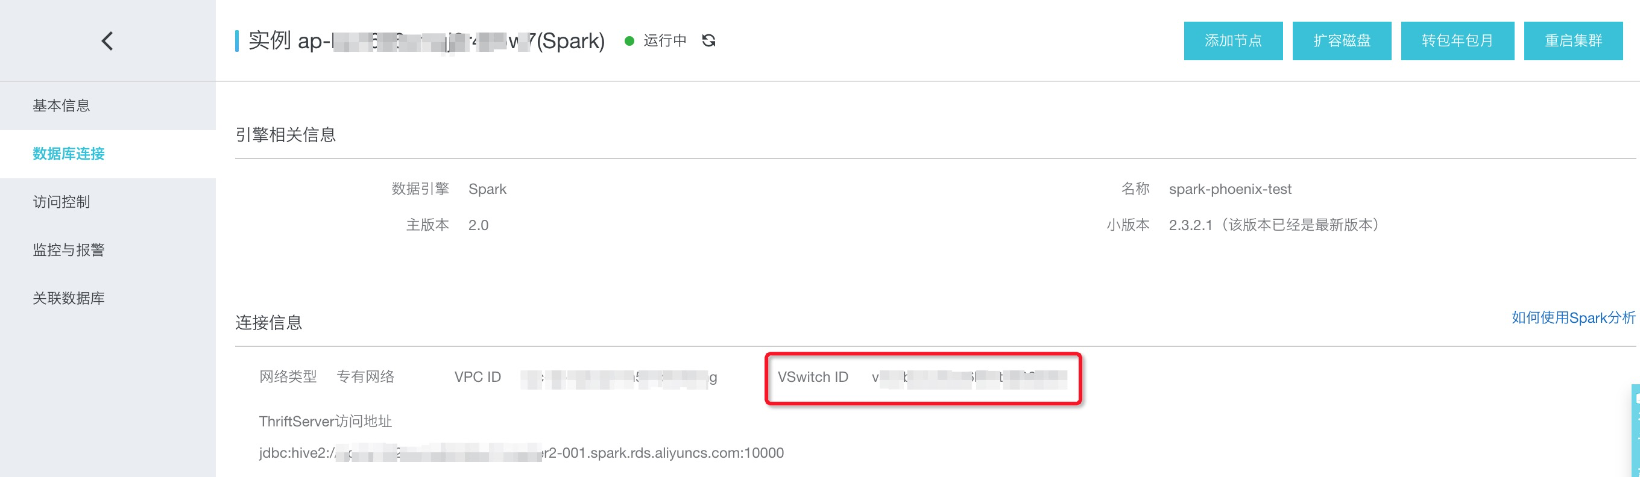Click the 运行中 status label
Image resolution: width=1640 pixels, height=477 pixels.
tap(664, 41)
